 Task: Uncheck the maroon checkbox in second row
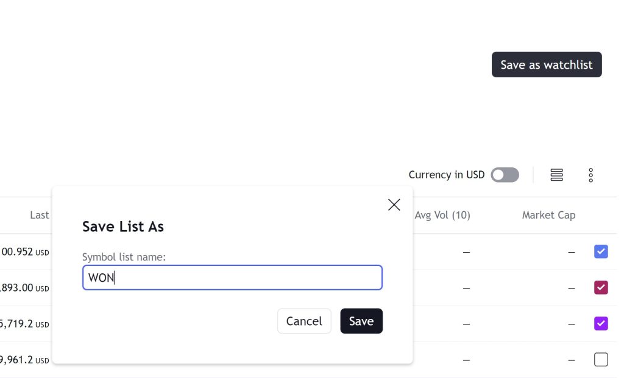pos(601,287)
